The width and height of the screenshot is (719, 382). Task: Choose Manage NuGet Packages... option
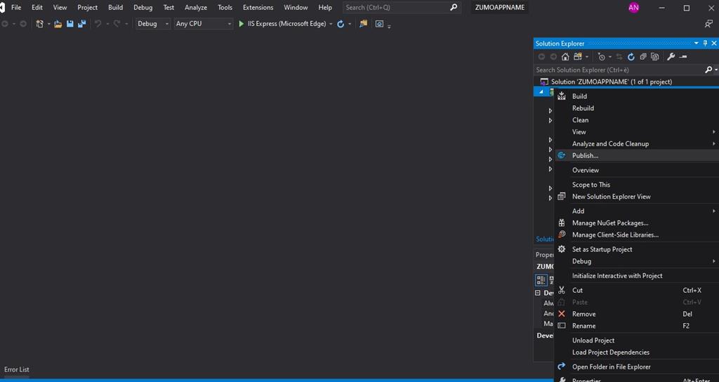point(609,223)
